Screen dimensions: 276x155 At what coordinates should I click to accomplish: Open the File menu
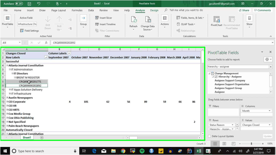6,10
